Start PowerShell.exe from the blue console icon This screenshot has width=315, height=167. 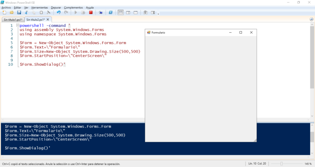(110, 13)
